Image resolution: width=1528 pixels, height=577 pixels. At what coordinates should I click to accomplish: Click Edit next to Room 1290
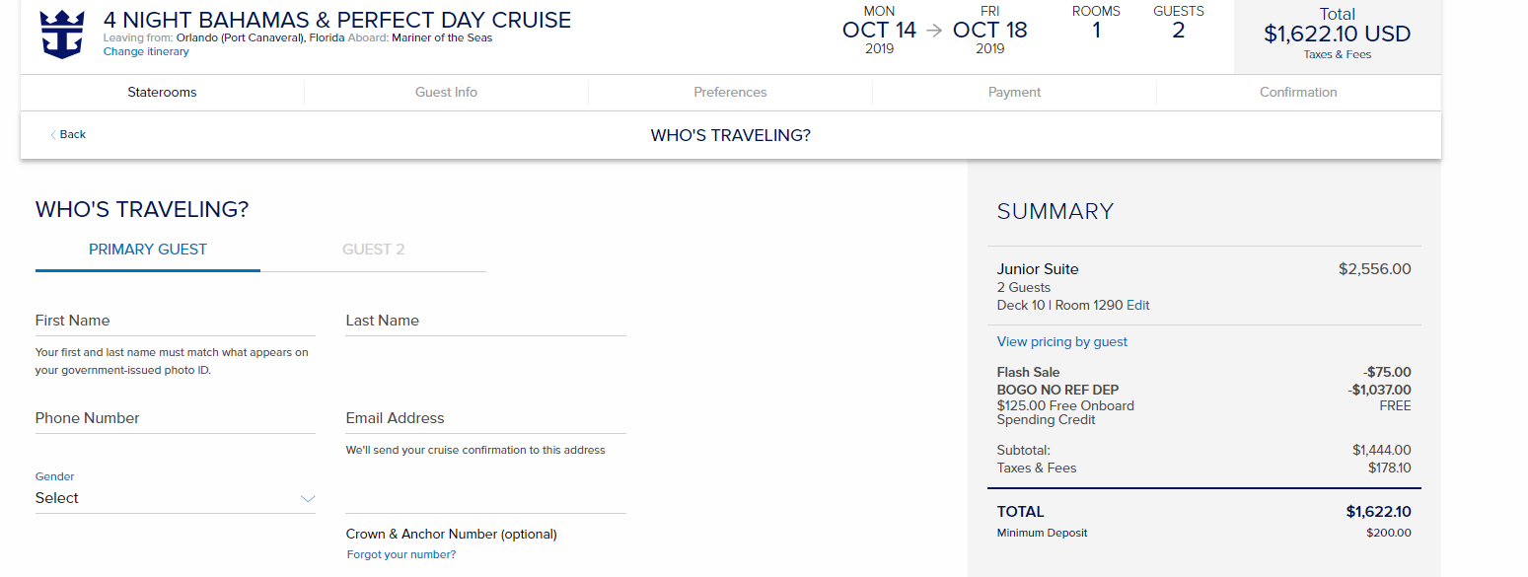(1138, 306)
